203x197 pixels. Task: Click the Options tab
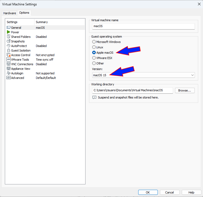point(24,13)
